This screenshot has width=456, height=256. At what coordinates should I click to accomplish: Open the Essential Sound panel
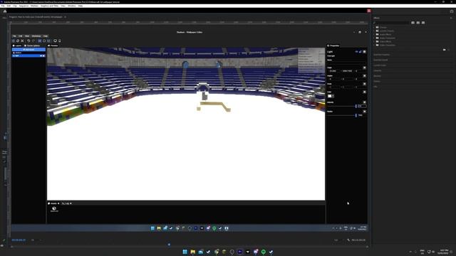pyautogui.click(x=380, y=60)
